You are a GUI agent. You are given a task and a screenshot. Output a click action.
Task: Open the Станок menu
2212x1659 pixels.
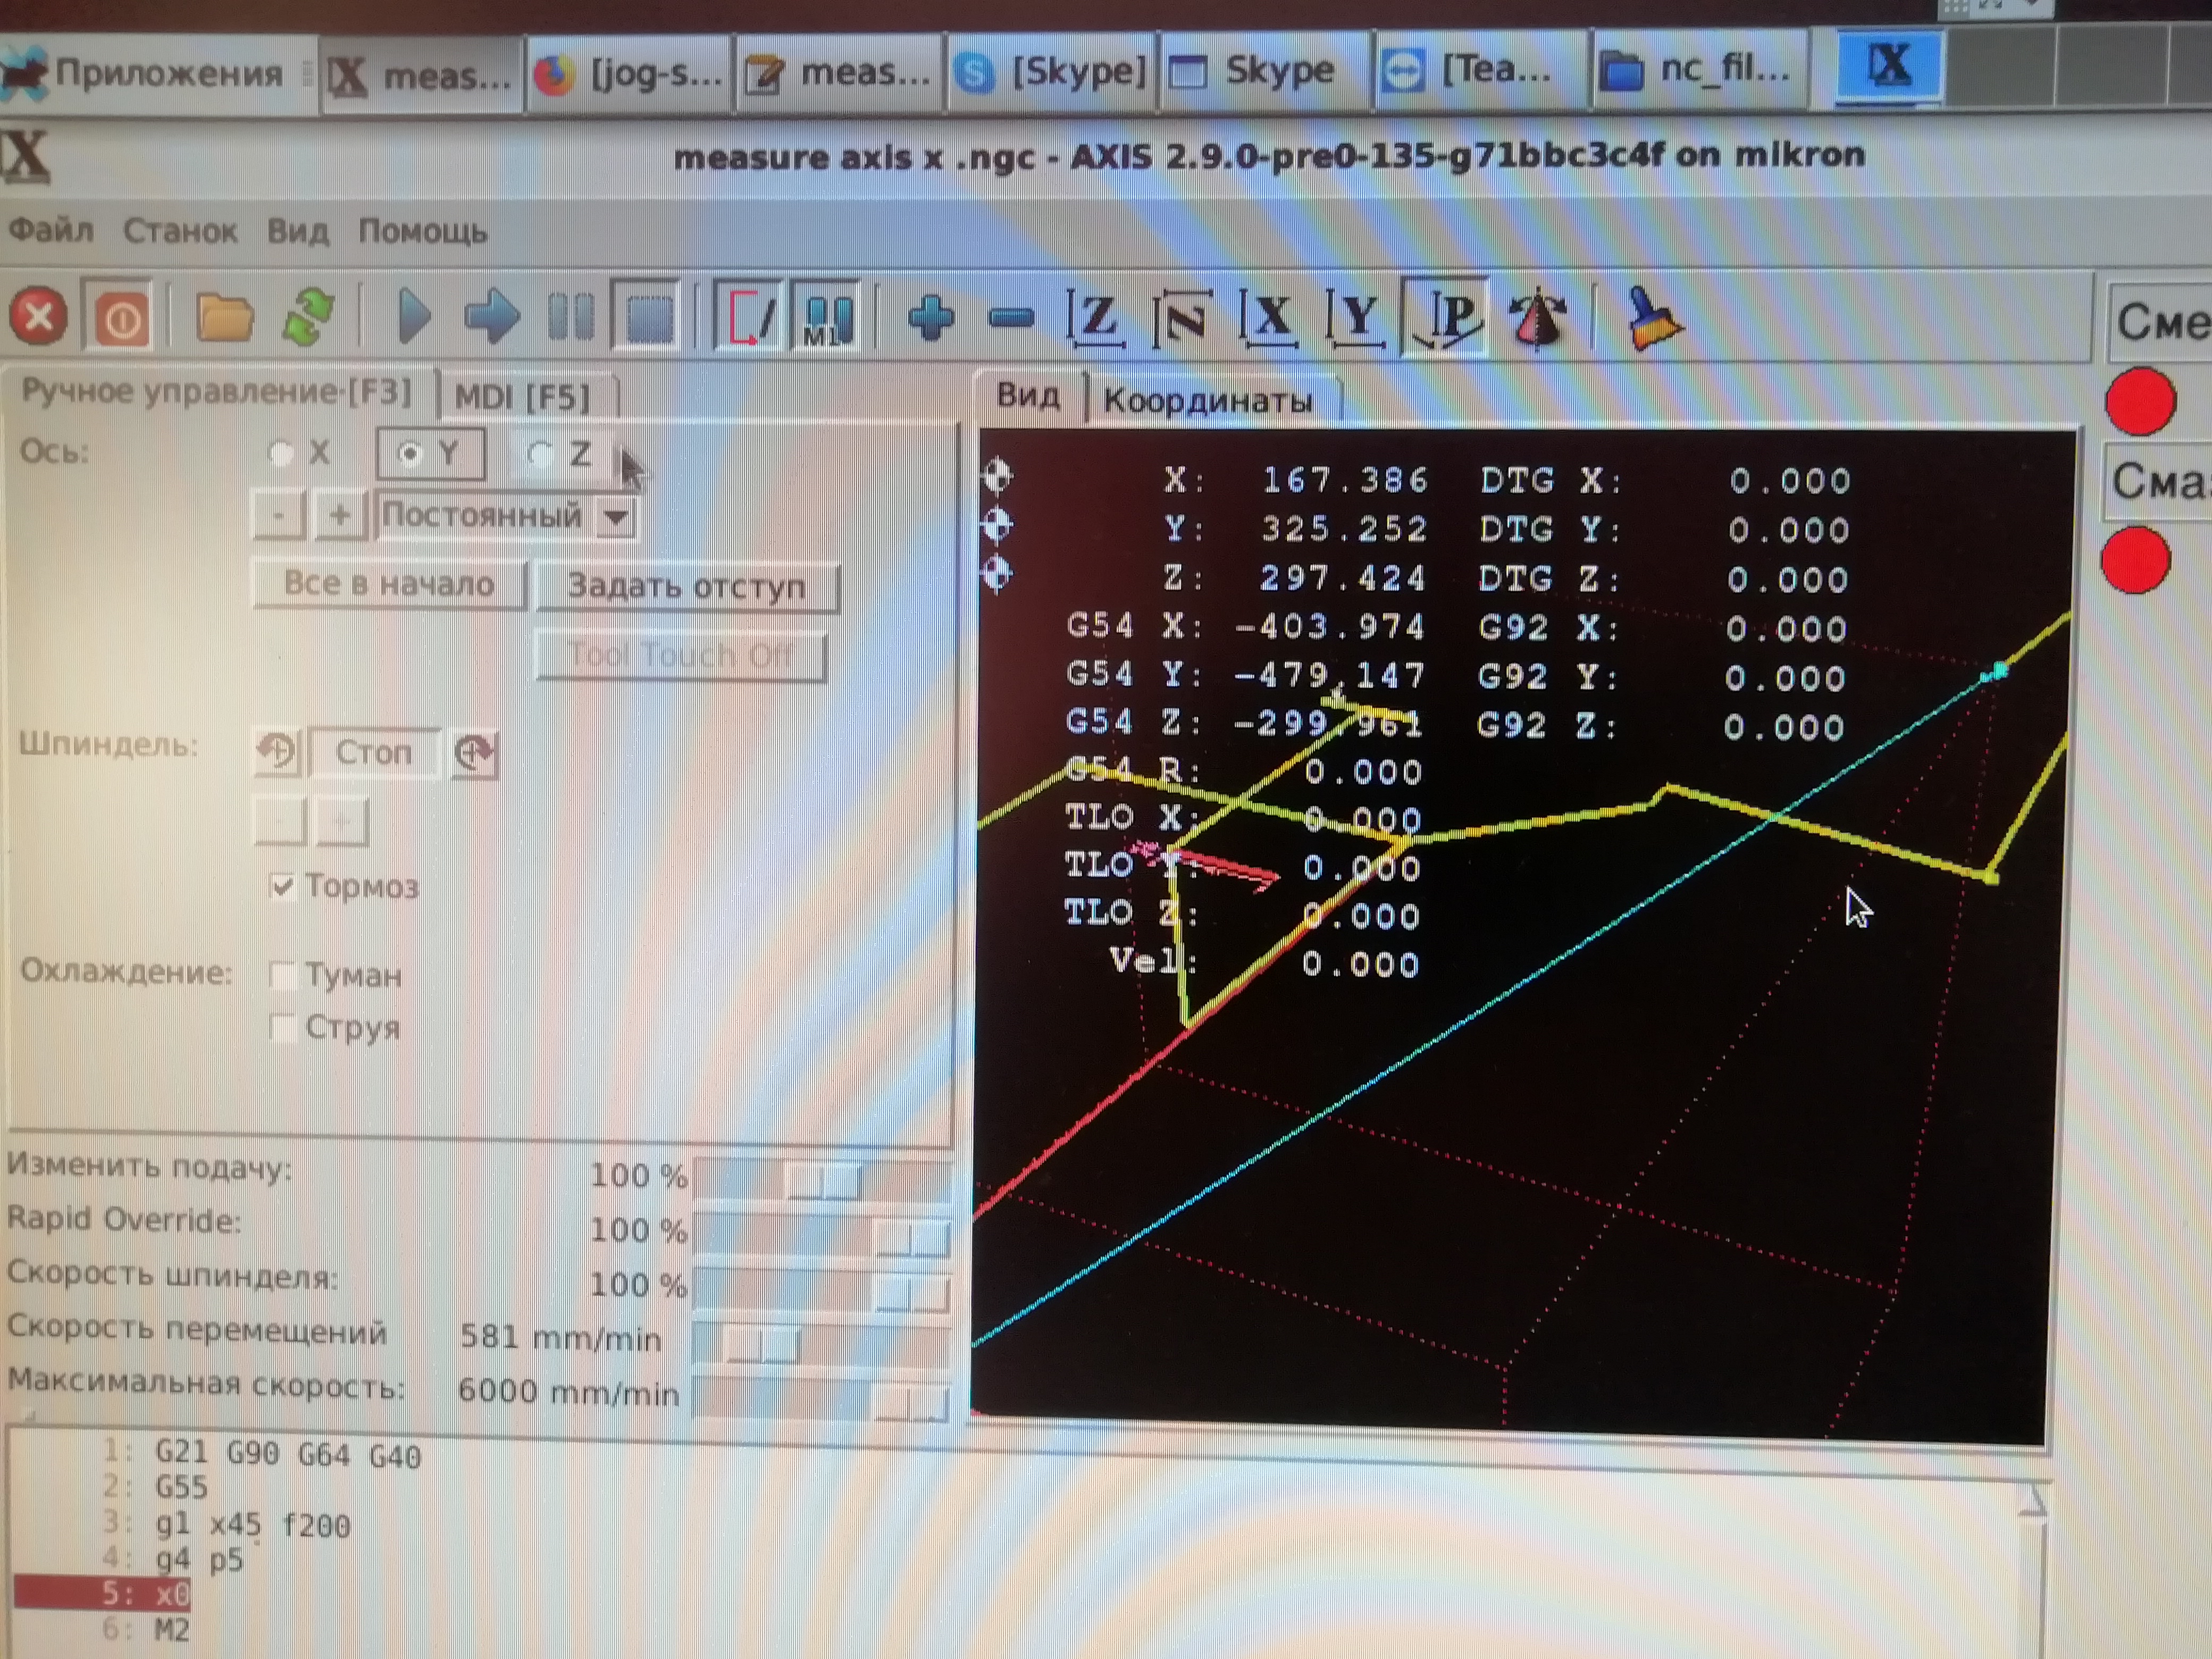coord(180,232)
